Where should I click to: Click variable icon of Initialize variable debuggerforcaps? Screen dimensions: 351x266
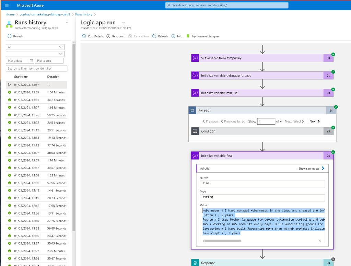pyautogui.click(x=195, y=76)
